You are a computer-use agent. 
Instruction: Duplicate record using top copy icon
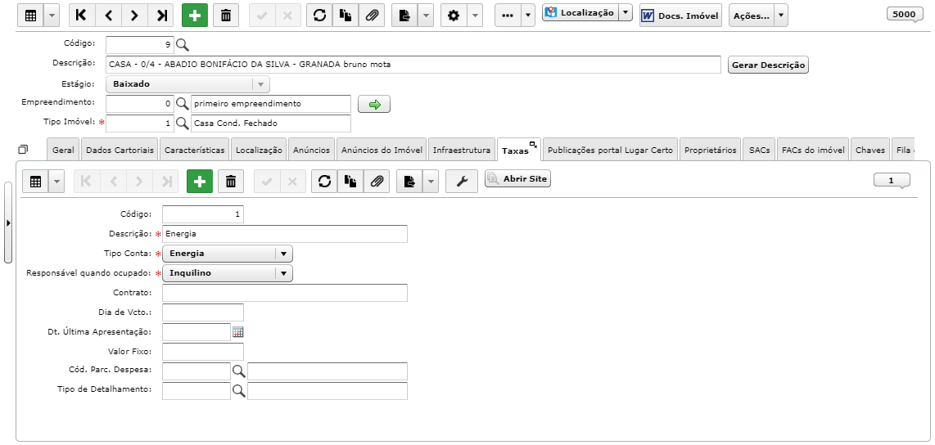click(x=346, y=16)
